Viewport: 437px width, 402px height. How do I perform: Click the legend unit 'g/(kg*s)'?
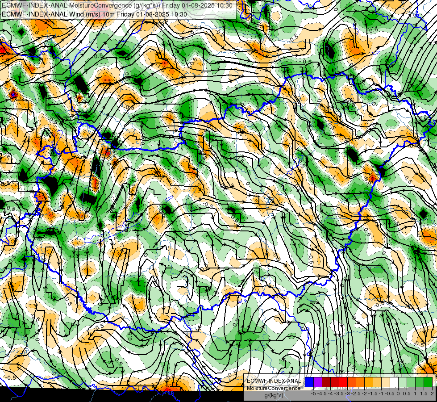(274, 395)
